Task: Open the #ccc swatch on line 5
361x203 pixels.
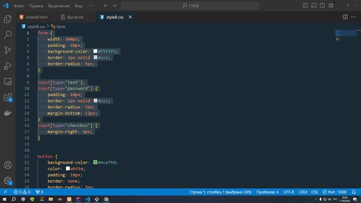Action: tap(95, 58)
